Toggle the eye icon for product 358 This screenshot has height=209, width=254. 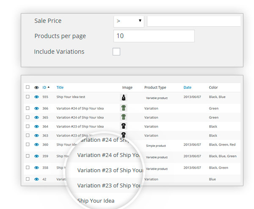pos(36,168)
